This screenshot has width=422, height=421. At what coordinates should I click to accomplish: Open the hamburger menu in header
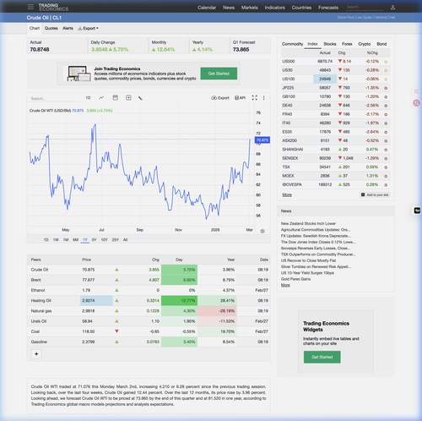pos(30,7)
